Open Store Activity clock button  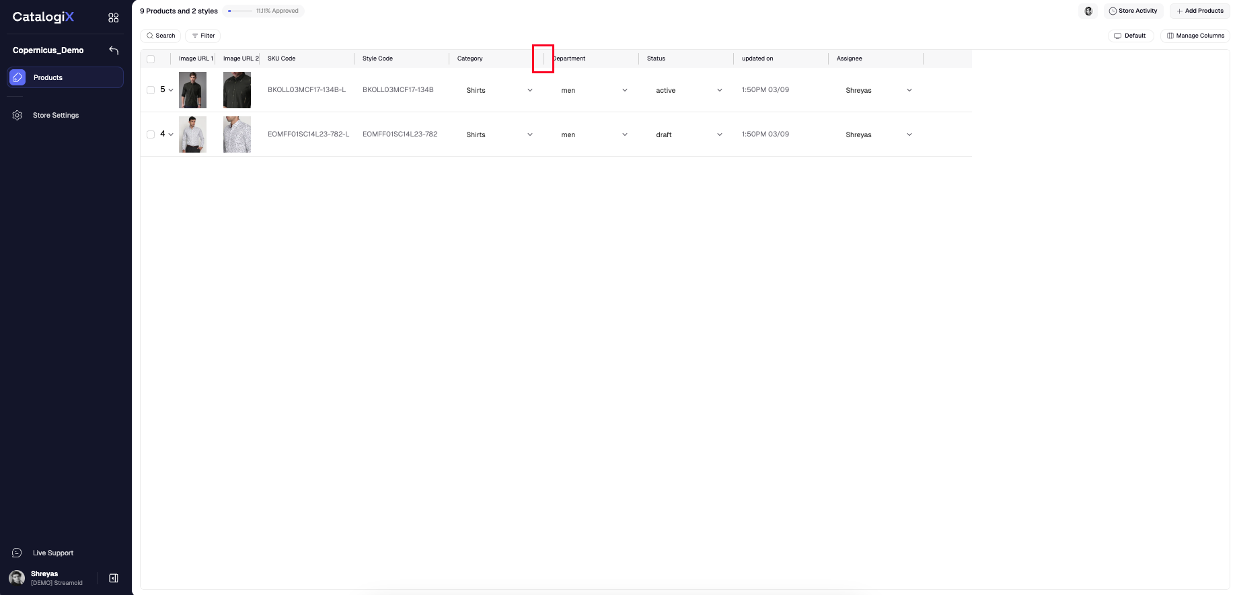(x=1133, y=11)
